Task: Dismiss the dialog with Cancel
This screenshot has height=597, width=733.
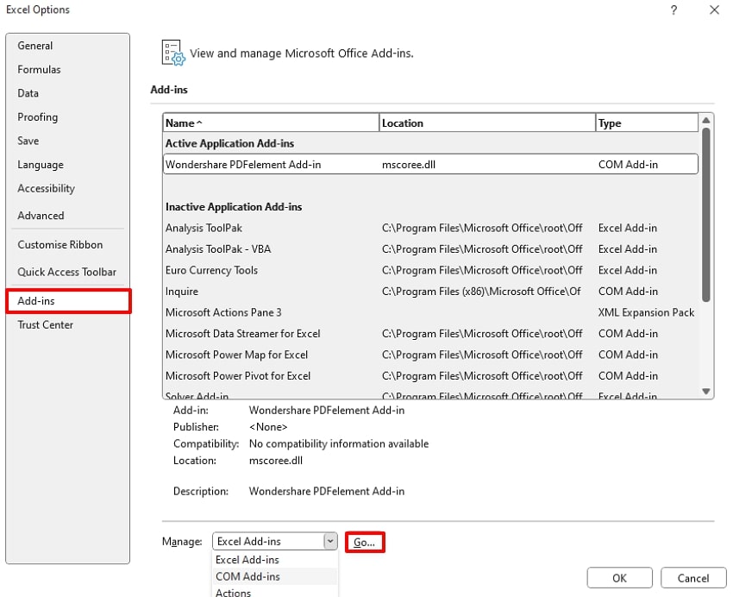Action: [x=693, y=578]
